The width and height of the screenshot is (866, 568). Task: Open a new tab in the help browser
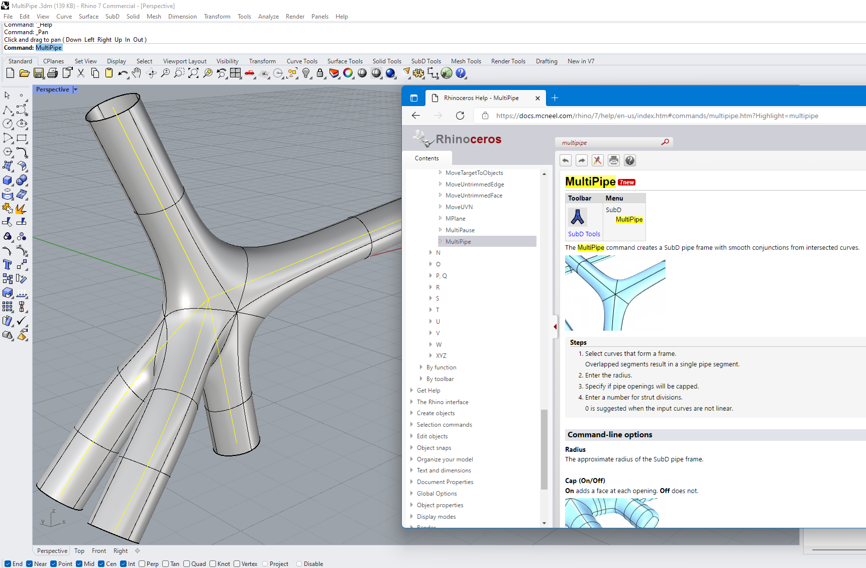tap(555, 98)
